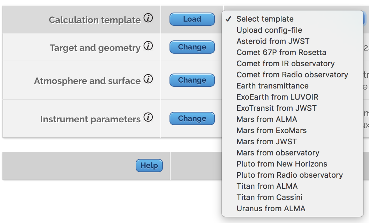Select Titan from Cassini template
Image resolution: width=369 pixels, height=223 pixels.
click(x=269, y=197)
